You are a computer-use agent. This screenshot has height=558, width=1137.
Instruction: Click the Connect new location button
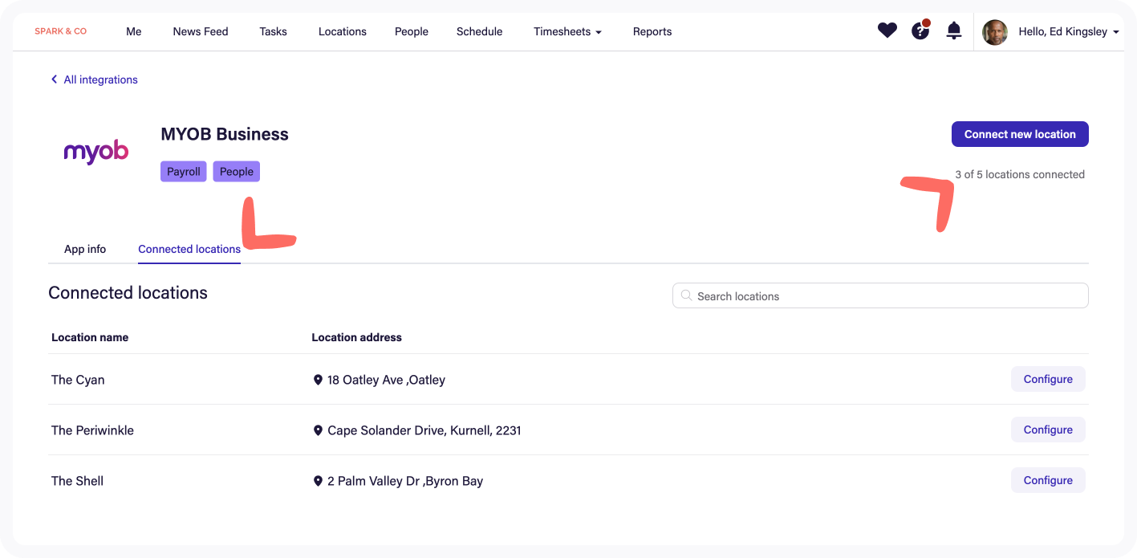coord(1019,134)
